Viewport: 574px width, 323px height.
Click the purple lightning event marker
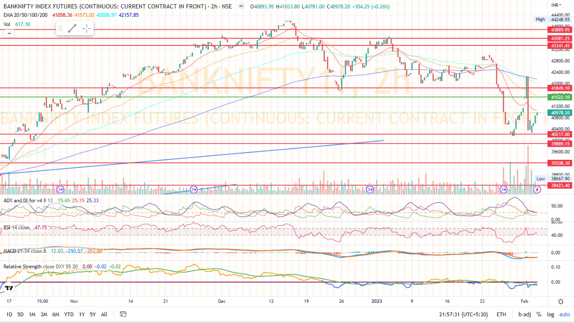pyautogui.click(x=537, y=190)
